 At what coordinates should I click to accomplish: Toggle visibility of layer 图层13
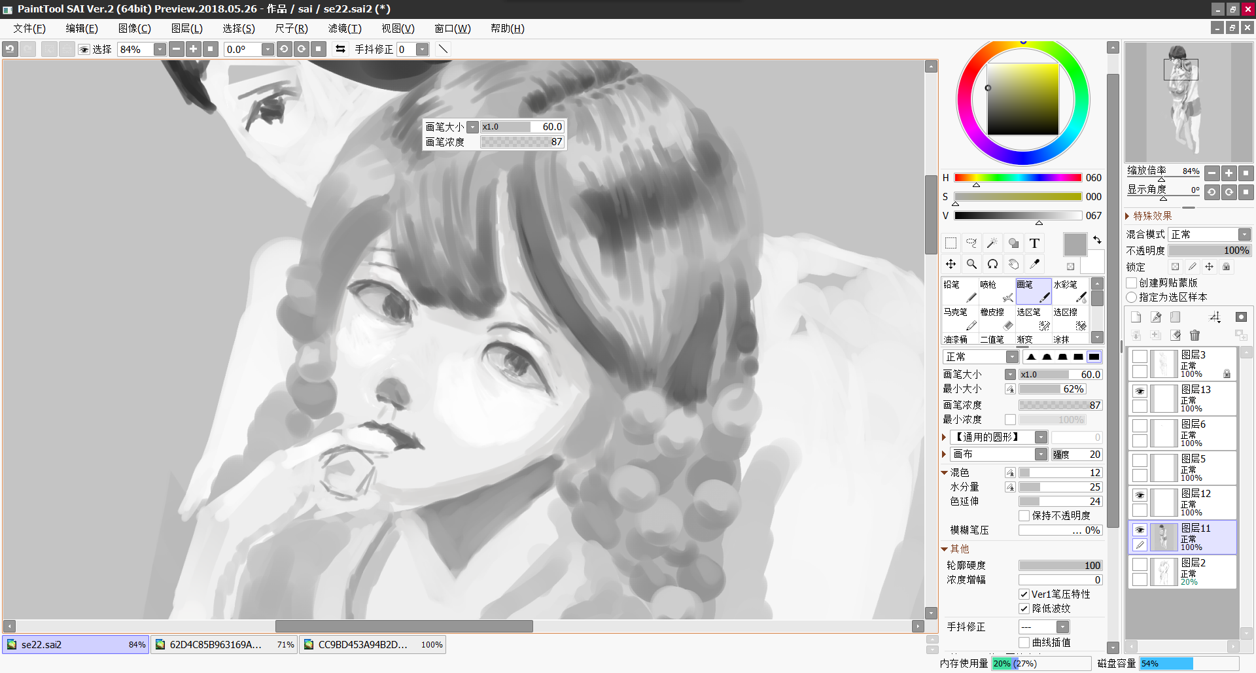1140,391
